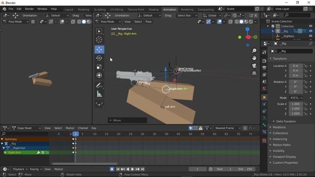Open the Pose menu in viewport header
The width and height of the screenshot is (315, 177).
point(149,22)
